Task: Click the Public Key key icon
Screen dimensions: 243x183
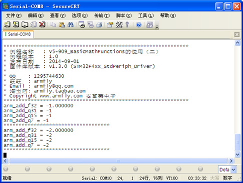Action: pyautogui.click(x=127, y=25)
